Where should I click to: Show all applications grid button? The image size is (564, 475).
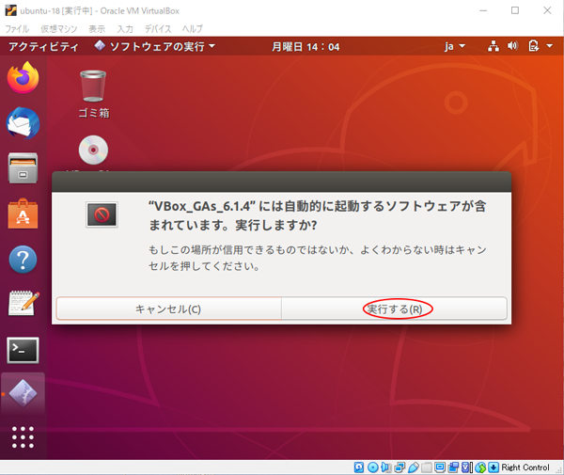(x=23, y=437)
